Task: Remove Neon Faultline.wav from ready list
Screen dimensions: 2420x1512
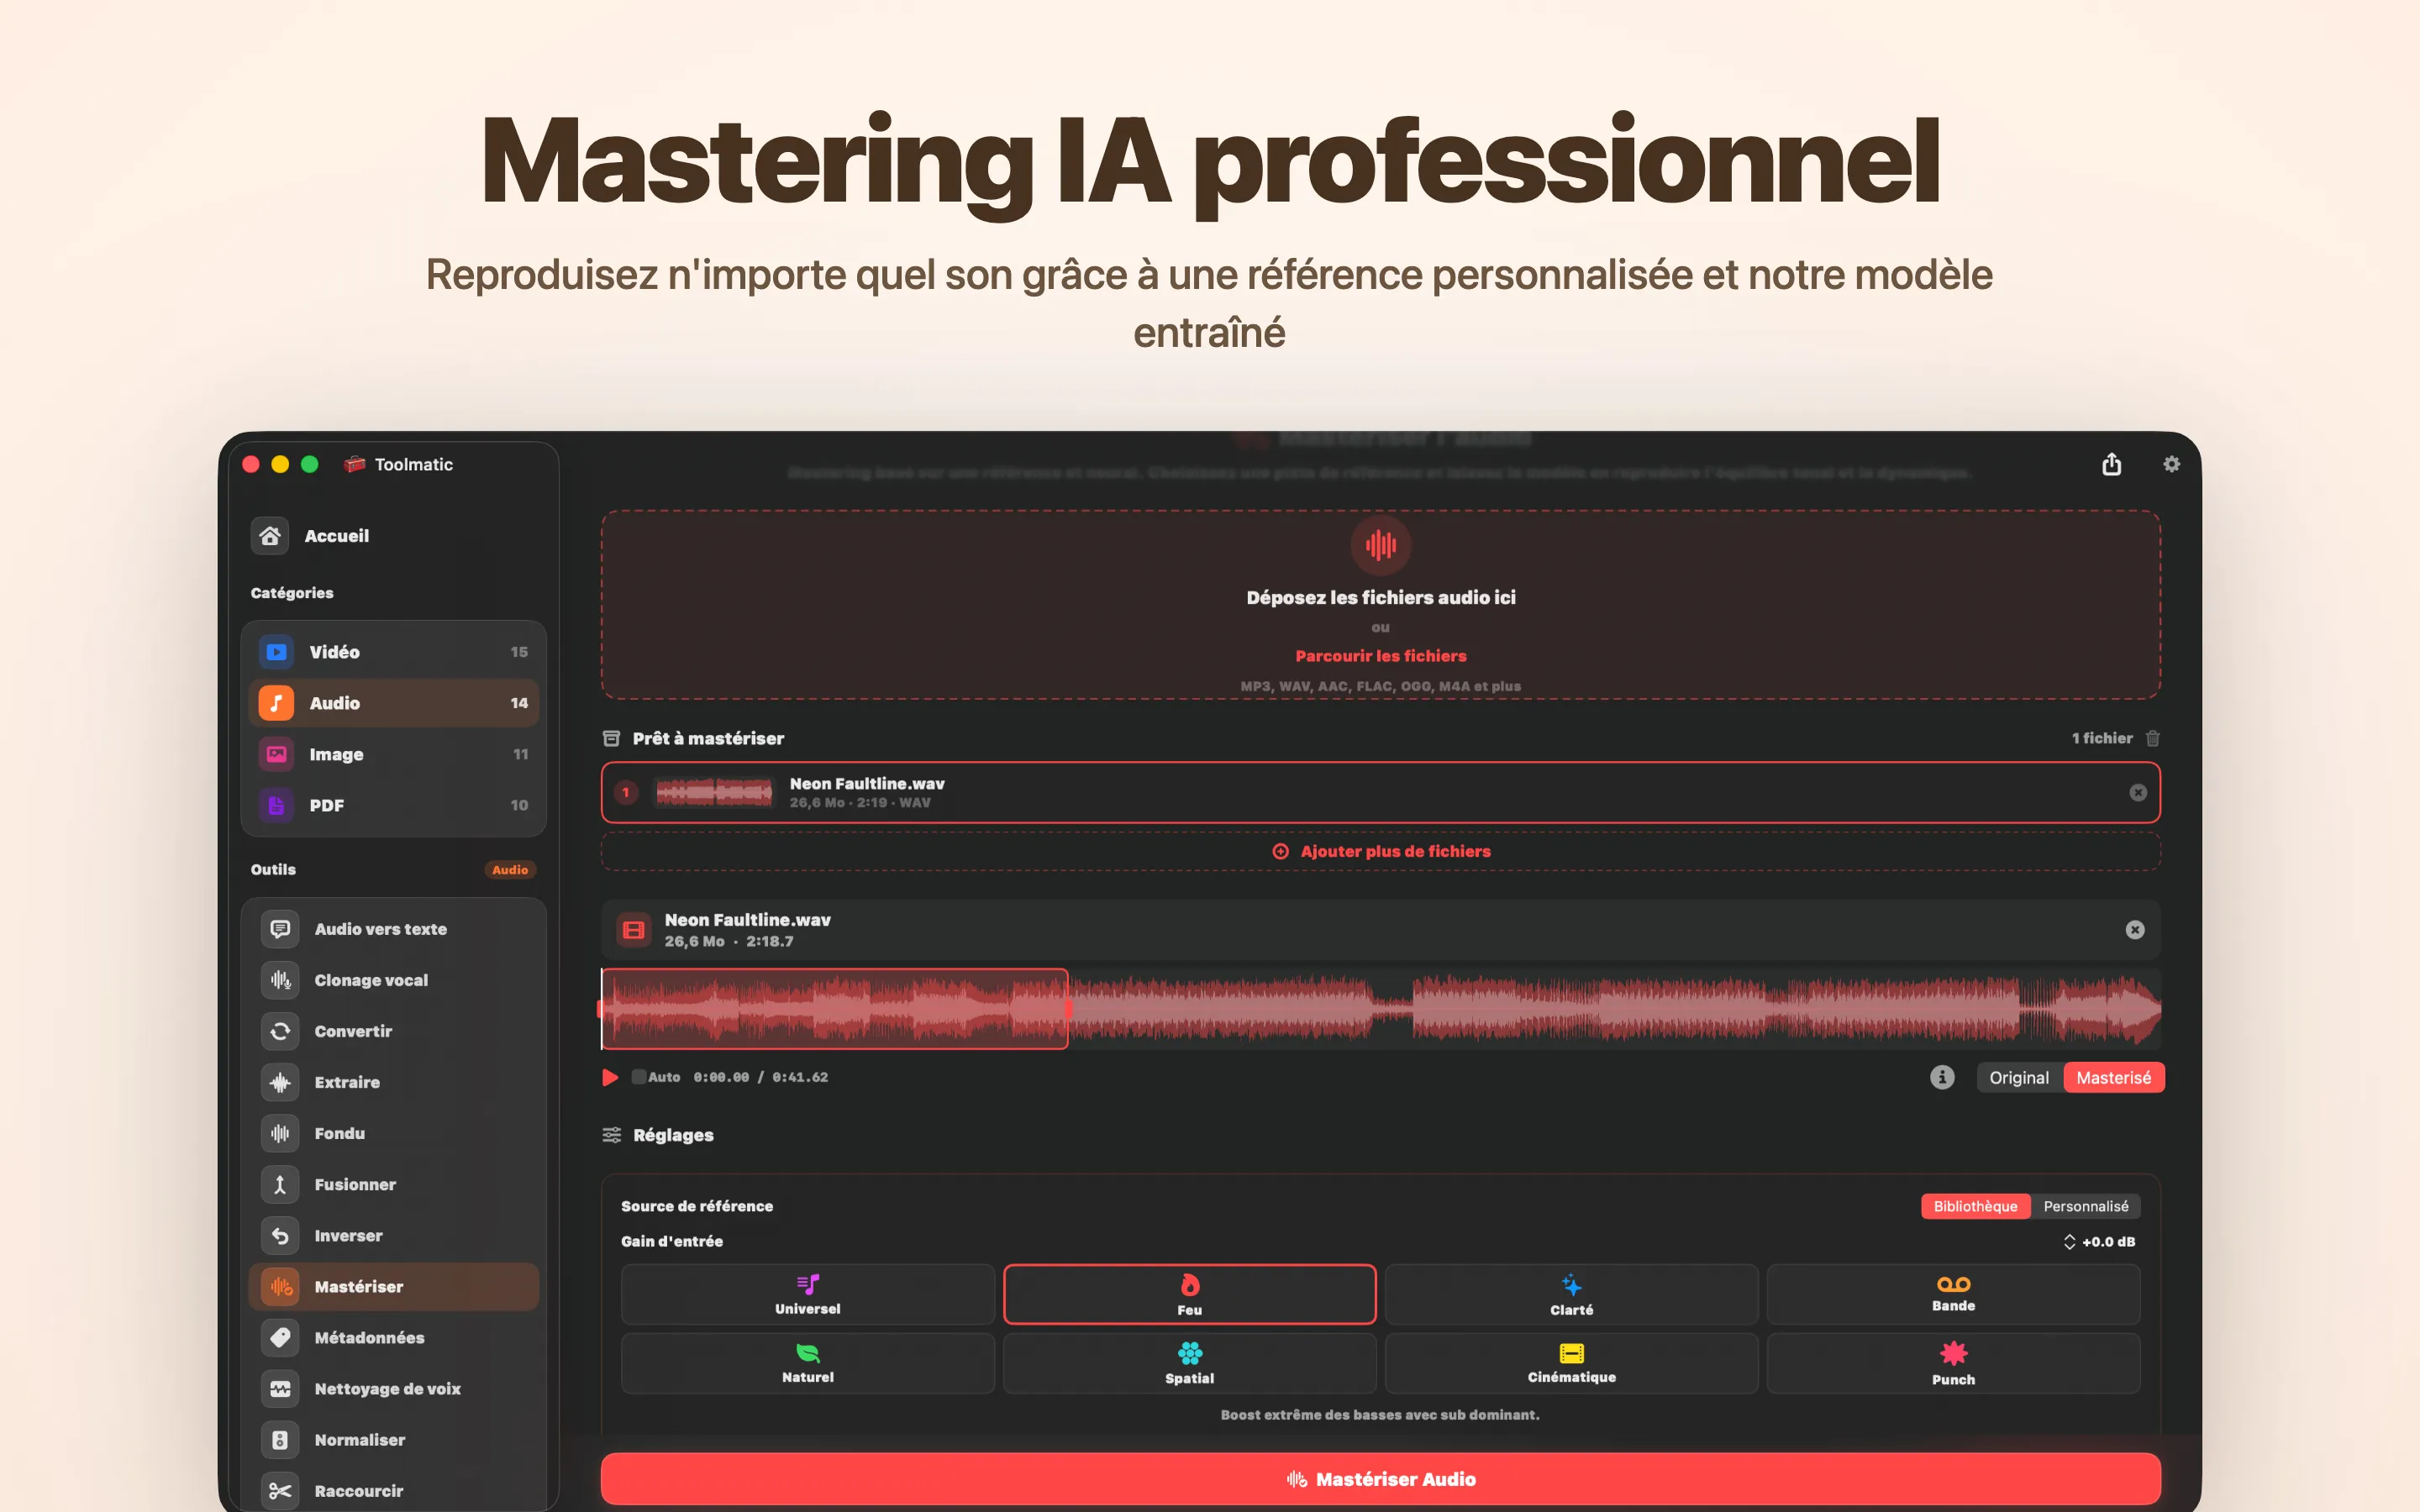Action: (2138, 792)
